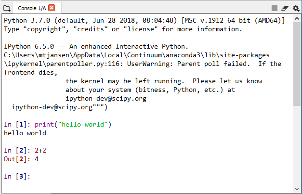Click the Out[2] result value 4

point(37,159)
